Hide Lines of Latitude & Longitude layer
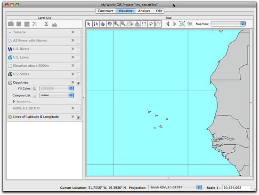Viewport: 259px width, 195px height. pos(78,117)
